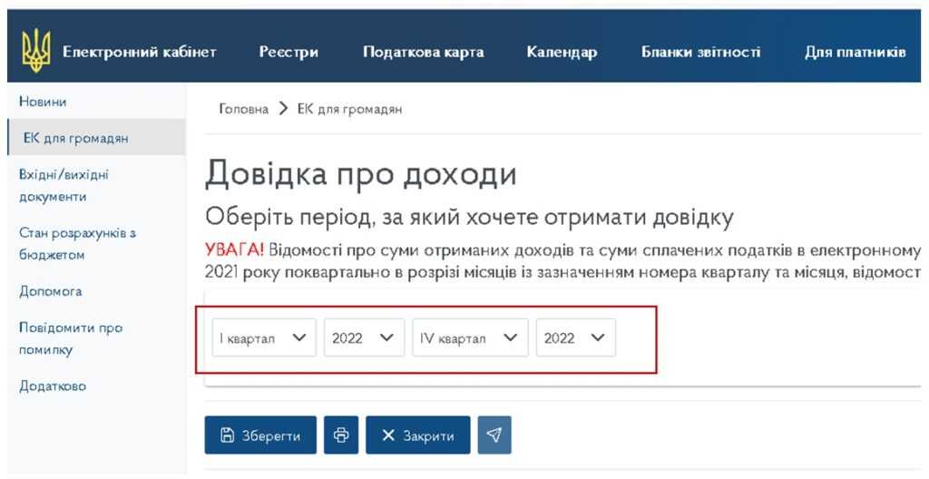The height and width of the screenshot is (479, 929).
Task: Open Додатково in the sidebar
Action: 53,386
